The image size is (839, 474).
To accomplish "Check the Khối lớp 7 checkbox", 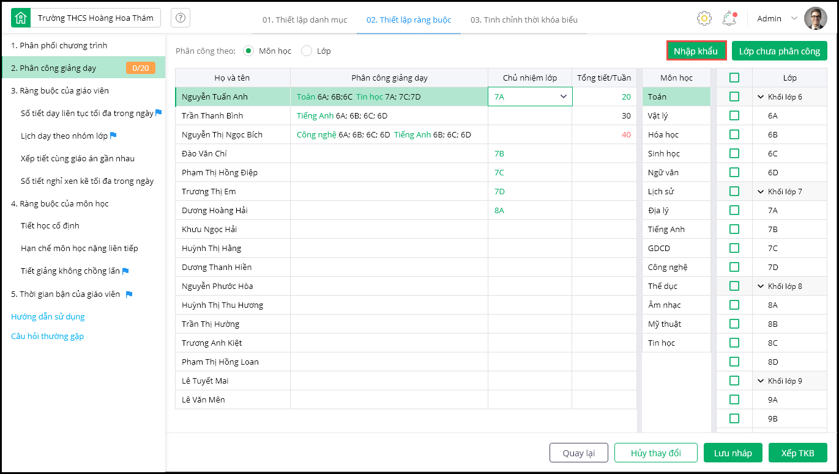I will coord(734,191).
